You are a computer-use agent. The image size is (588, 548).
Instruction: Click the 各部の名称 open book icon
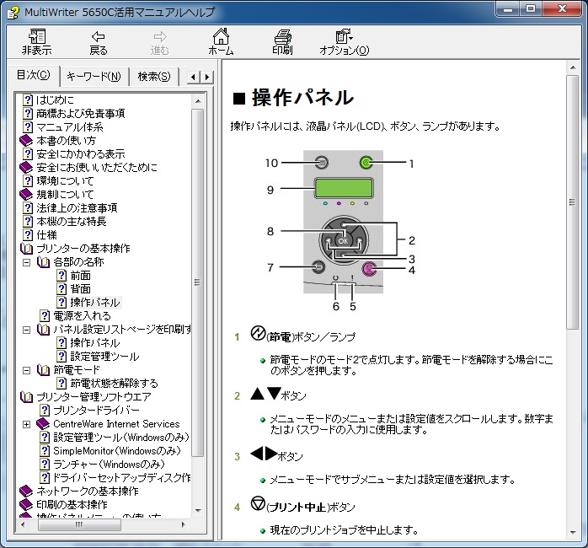pos(44,262)
